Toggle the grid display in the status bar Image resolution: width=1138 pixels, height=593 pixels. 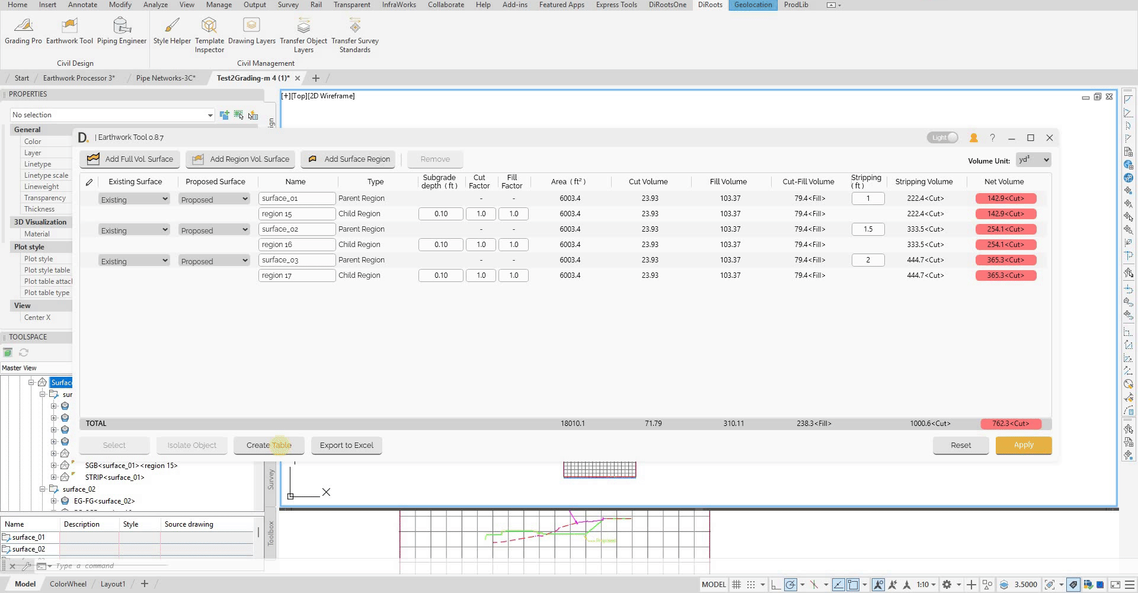pos(736,584)
